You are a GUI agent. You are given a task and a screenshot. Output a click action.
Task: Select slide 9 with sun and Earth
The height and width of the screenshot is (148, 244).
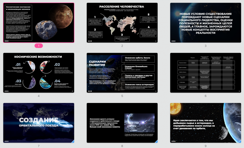(x=206, y=123)
